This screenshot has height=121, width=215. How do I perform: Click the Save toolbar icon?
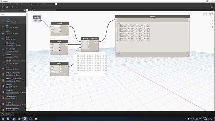(x=12, y=7)
